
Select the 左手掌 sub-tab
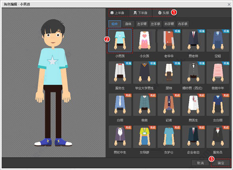coord(156,24)
